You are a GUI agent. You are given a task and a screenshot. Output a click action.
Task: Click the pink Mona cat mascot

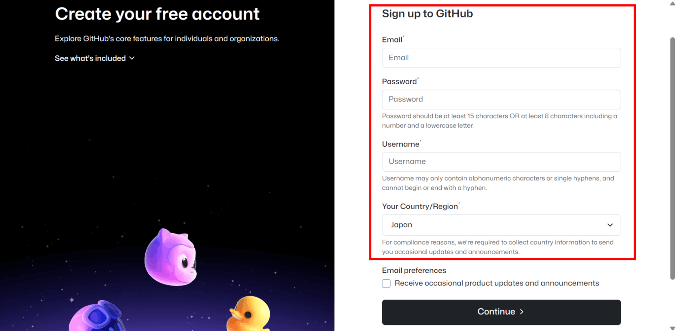point(171,258)
